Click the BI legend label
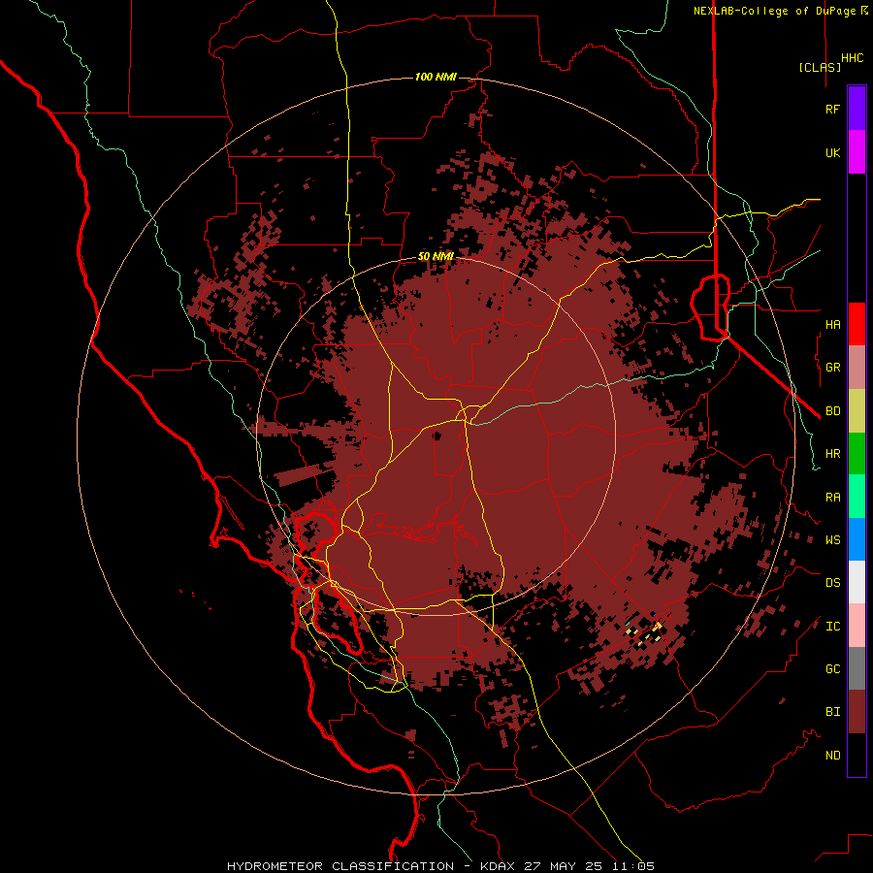 click(x=832, y=712)
